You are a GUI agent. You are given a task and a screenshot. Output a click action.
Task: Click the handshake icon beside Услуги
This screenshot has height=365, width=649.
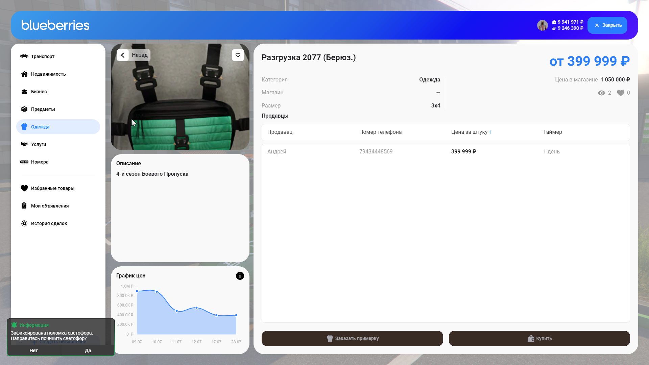pyautogui.click(x=24, y=144)
